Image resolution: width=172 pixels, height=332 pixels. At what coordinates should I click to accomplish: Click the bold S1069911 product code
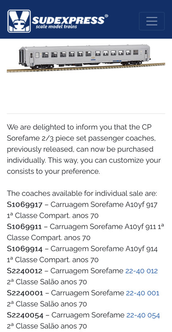coord(24,227)
